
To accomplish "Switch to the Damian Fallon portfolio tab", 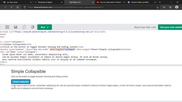I will tap(140, 2).
